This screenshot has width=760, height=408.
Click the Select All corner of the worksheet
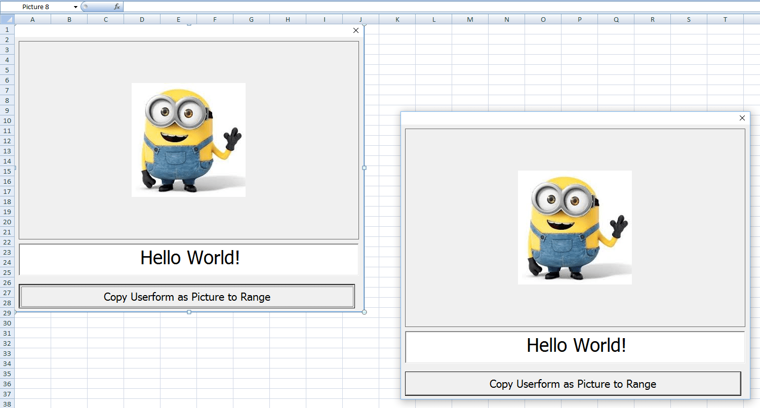click(7, 19)
